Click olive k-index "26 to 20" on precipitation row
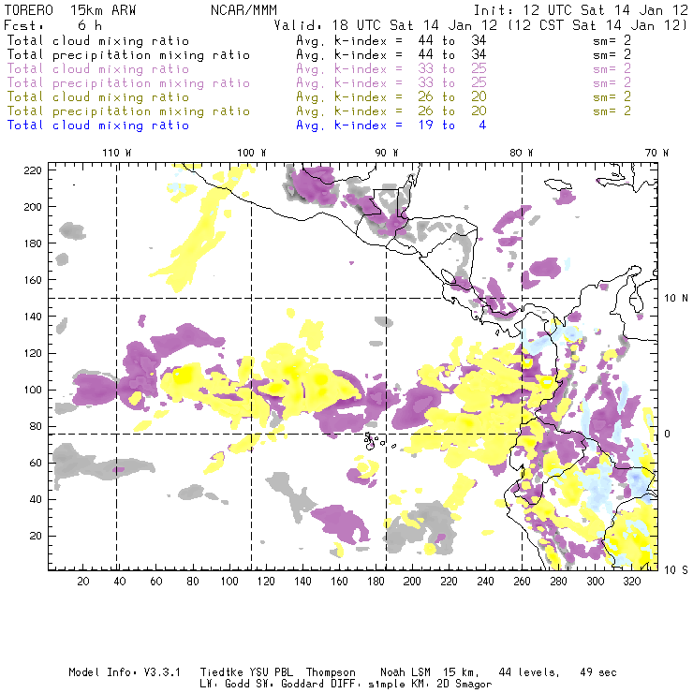The width and height of the screenshot is (693, 693). point(452,111)
